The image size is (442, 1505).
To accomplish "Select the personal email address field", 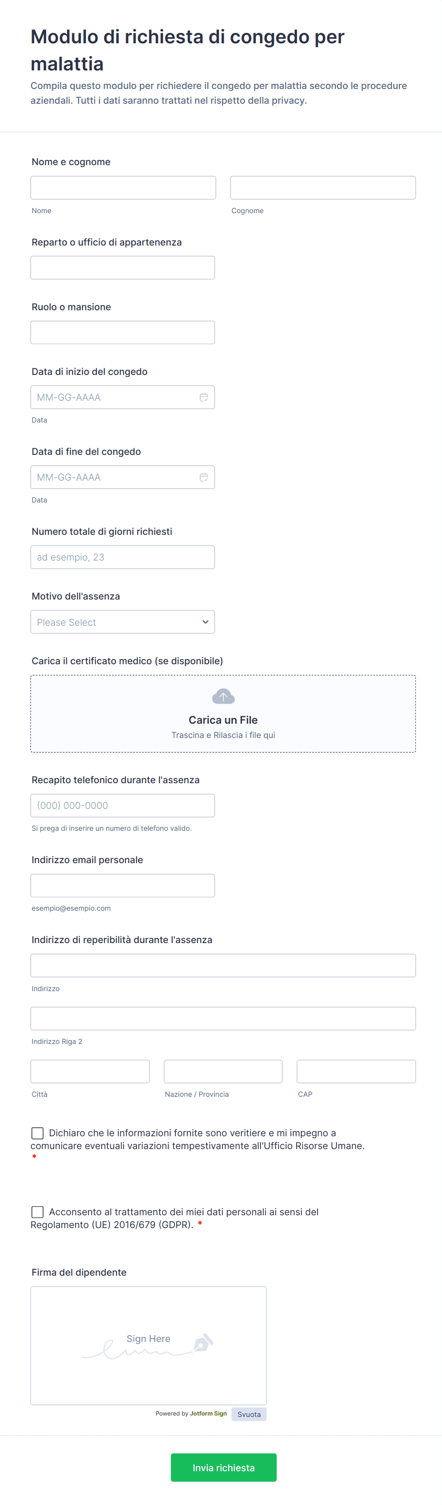I will pos(123,885).
